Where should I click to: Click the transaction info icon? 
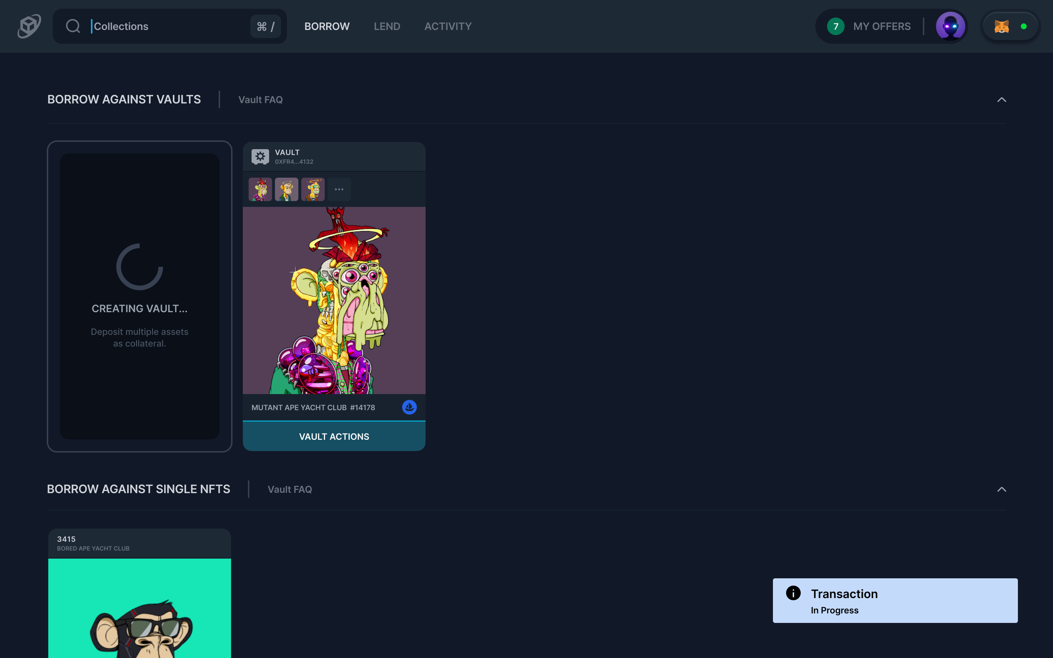click(x=793, y=593)
